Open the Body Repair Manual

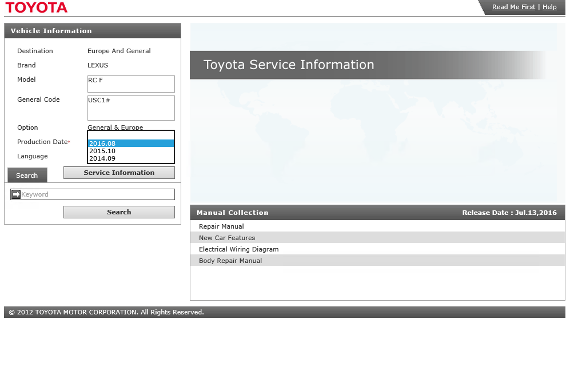[230, 261]
